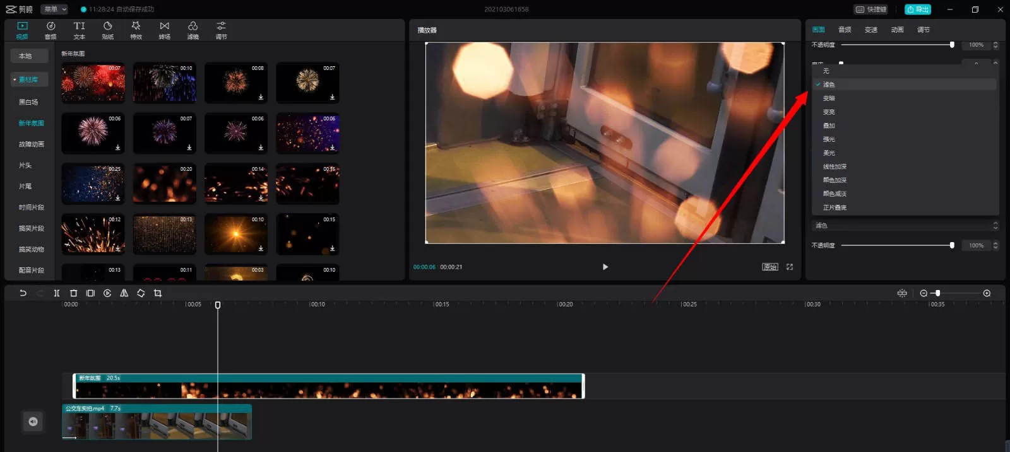The width and height of the screenshot is (1010, 452).
Task: Open 搞笑片段 category
Action: click(32, 228)
